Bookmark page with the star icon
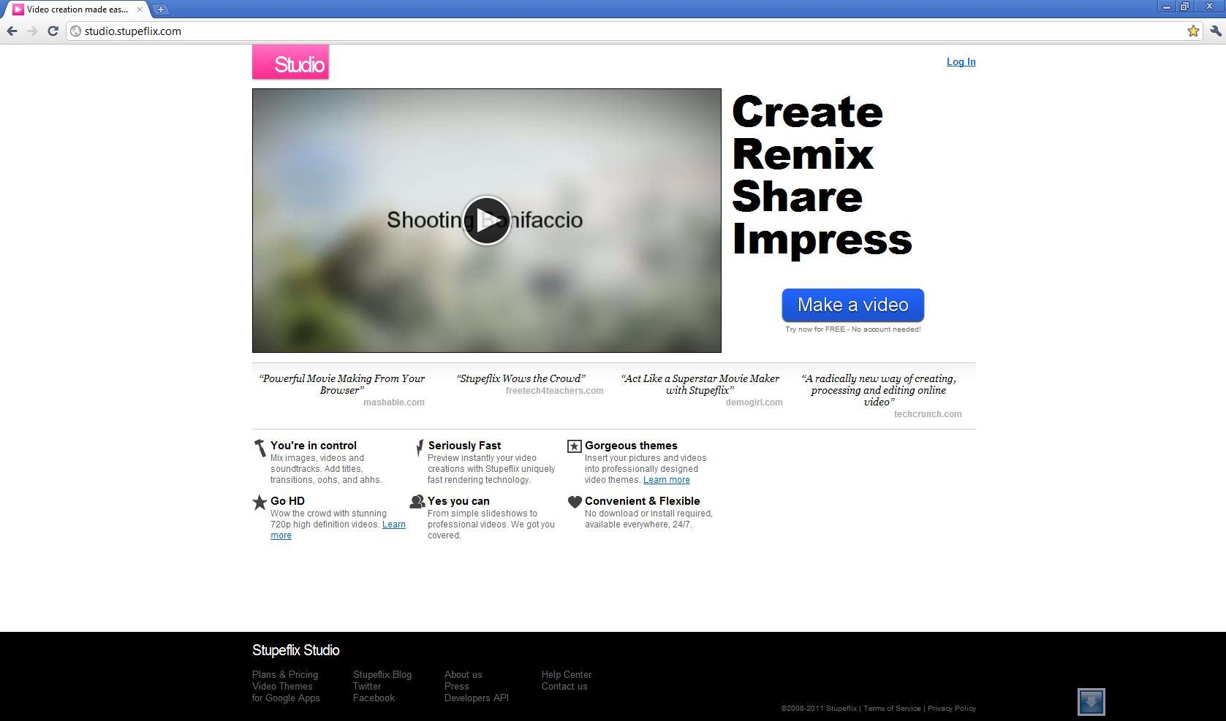Image resolution: width=1226 pixels, height=721 pixels. point(1193,31)
